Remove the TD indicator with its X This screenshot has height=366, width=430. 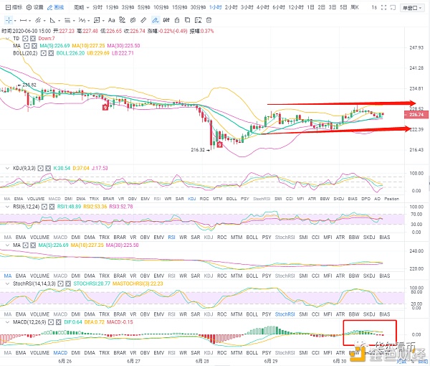[x=33, y=39]
